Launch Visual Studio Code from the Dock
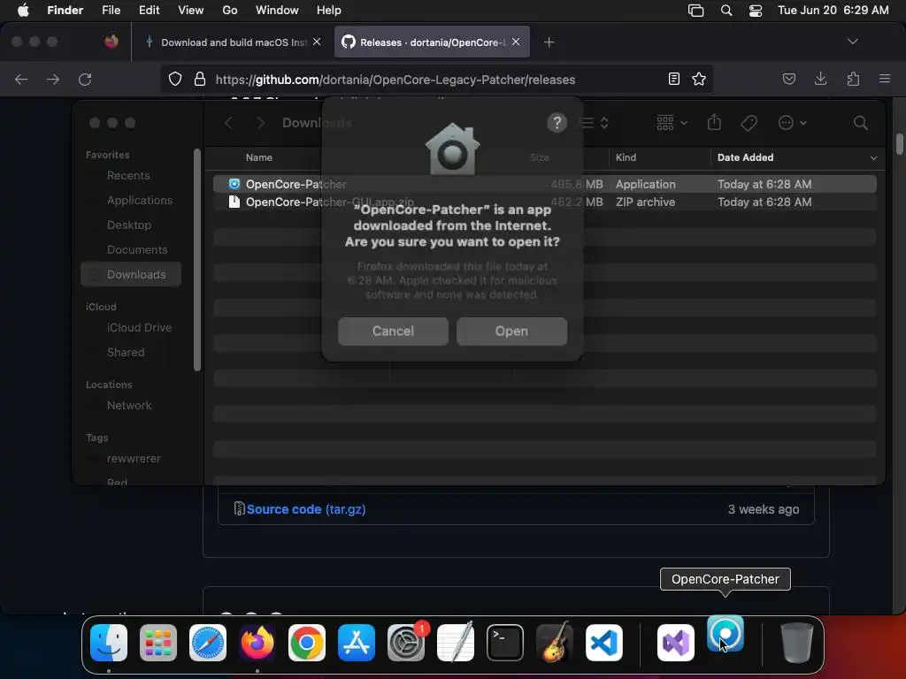 (x=604, y=643)
